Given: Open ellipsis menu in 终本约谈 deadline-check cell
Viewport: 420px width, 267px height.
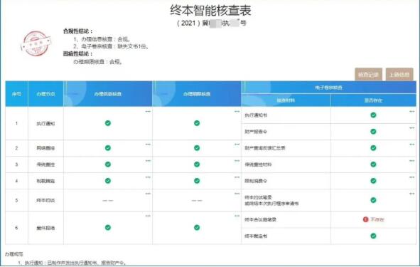Looking at the screenshot, I should (237, 194).
